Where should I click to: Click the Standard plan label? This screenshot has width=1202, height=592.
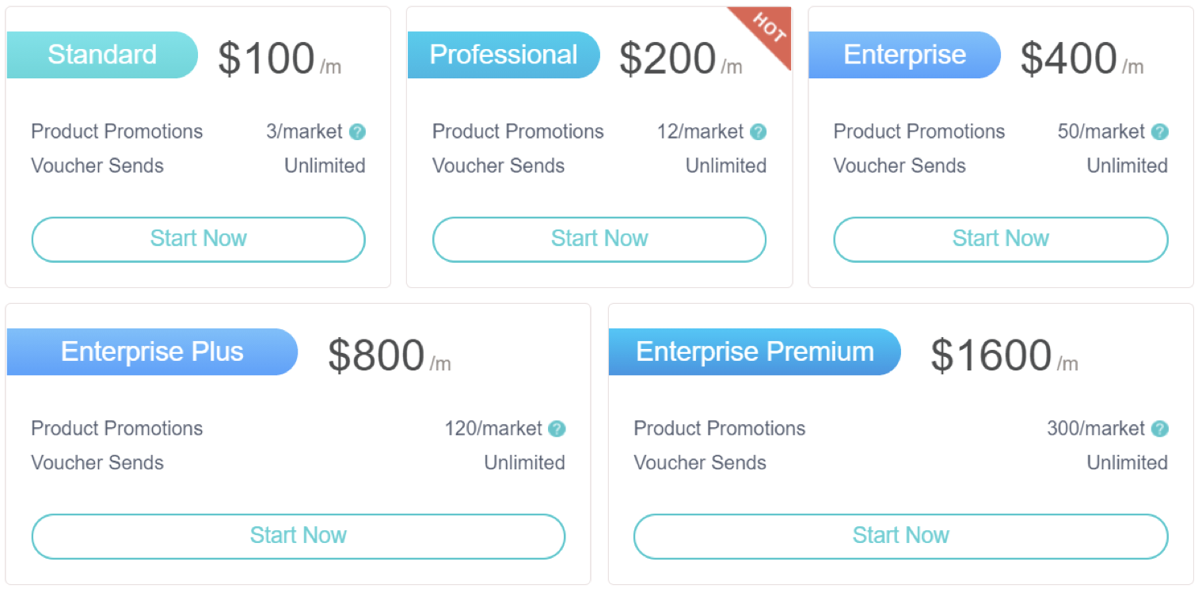pos(102,55)
